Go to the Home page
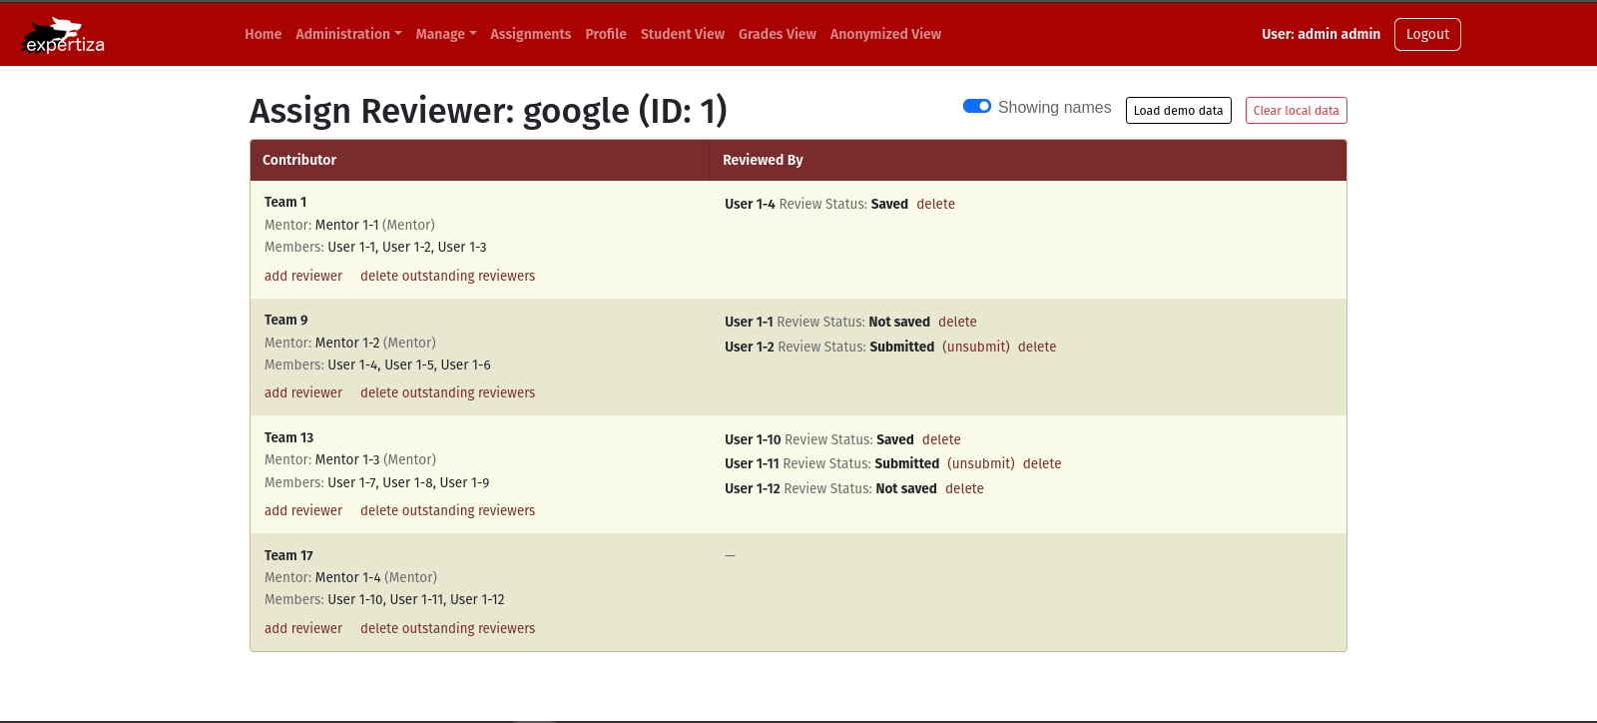 pyautogui.click(x=263, y=34)
